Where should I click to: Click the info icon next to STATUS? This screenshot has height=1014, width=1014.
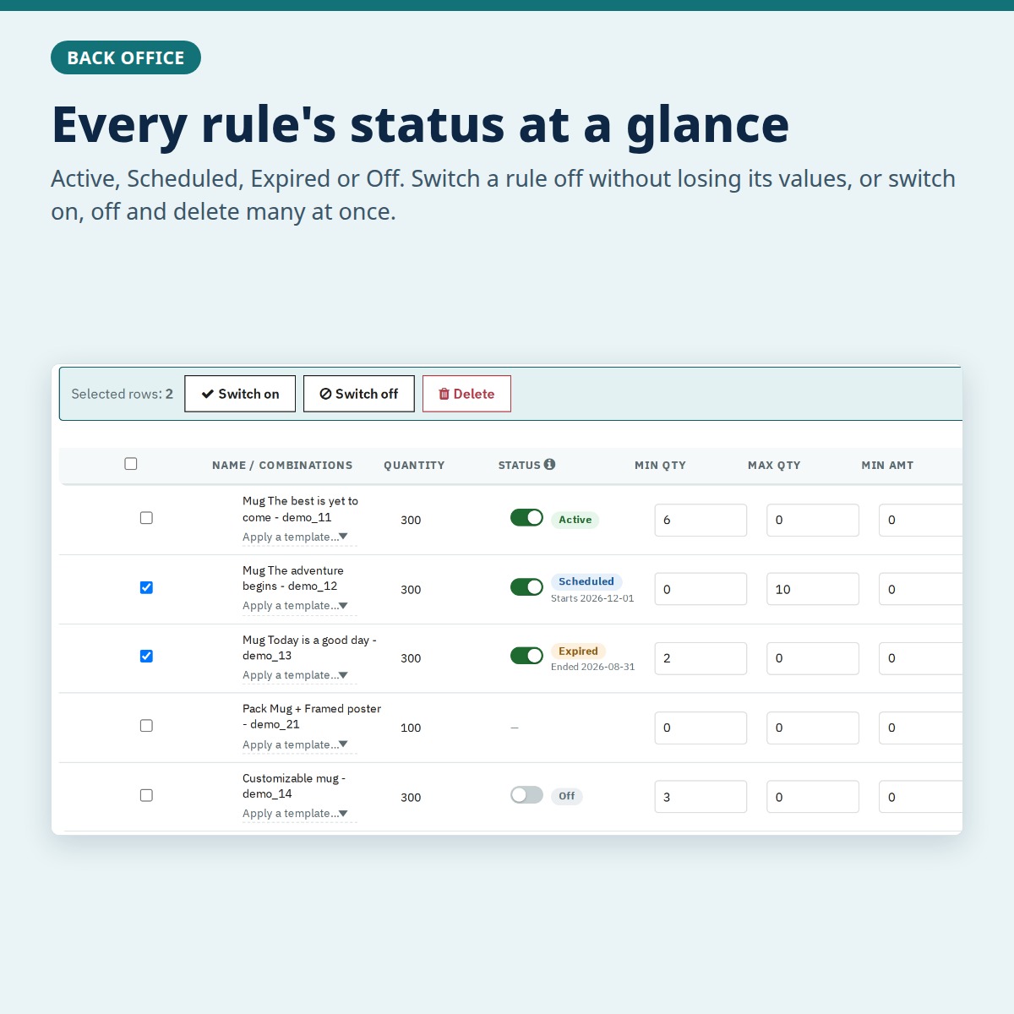coord(549,464)
